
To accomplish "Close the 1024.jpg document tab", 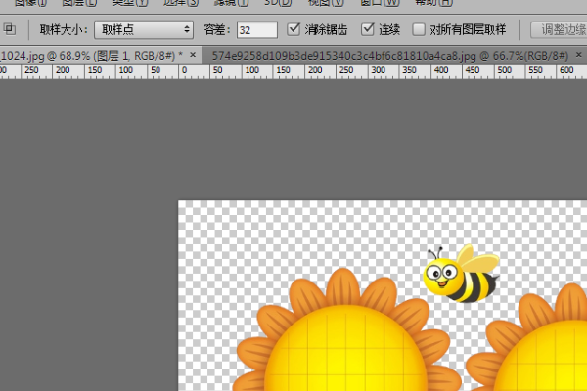I will pos(193,54).
